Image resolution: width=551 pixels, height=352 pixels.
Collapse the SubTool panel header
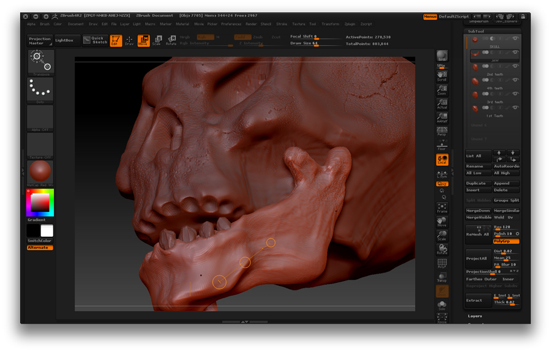pyautogui.click(x=476, y=31)
